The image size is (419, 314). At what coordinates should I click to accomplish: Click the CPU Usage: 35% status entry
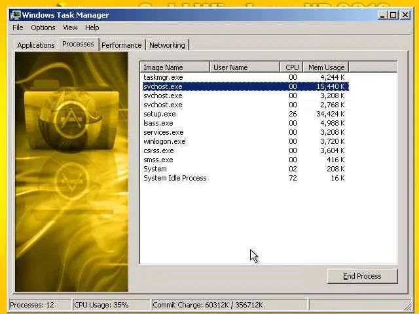[111, 305]
